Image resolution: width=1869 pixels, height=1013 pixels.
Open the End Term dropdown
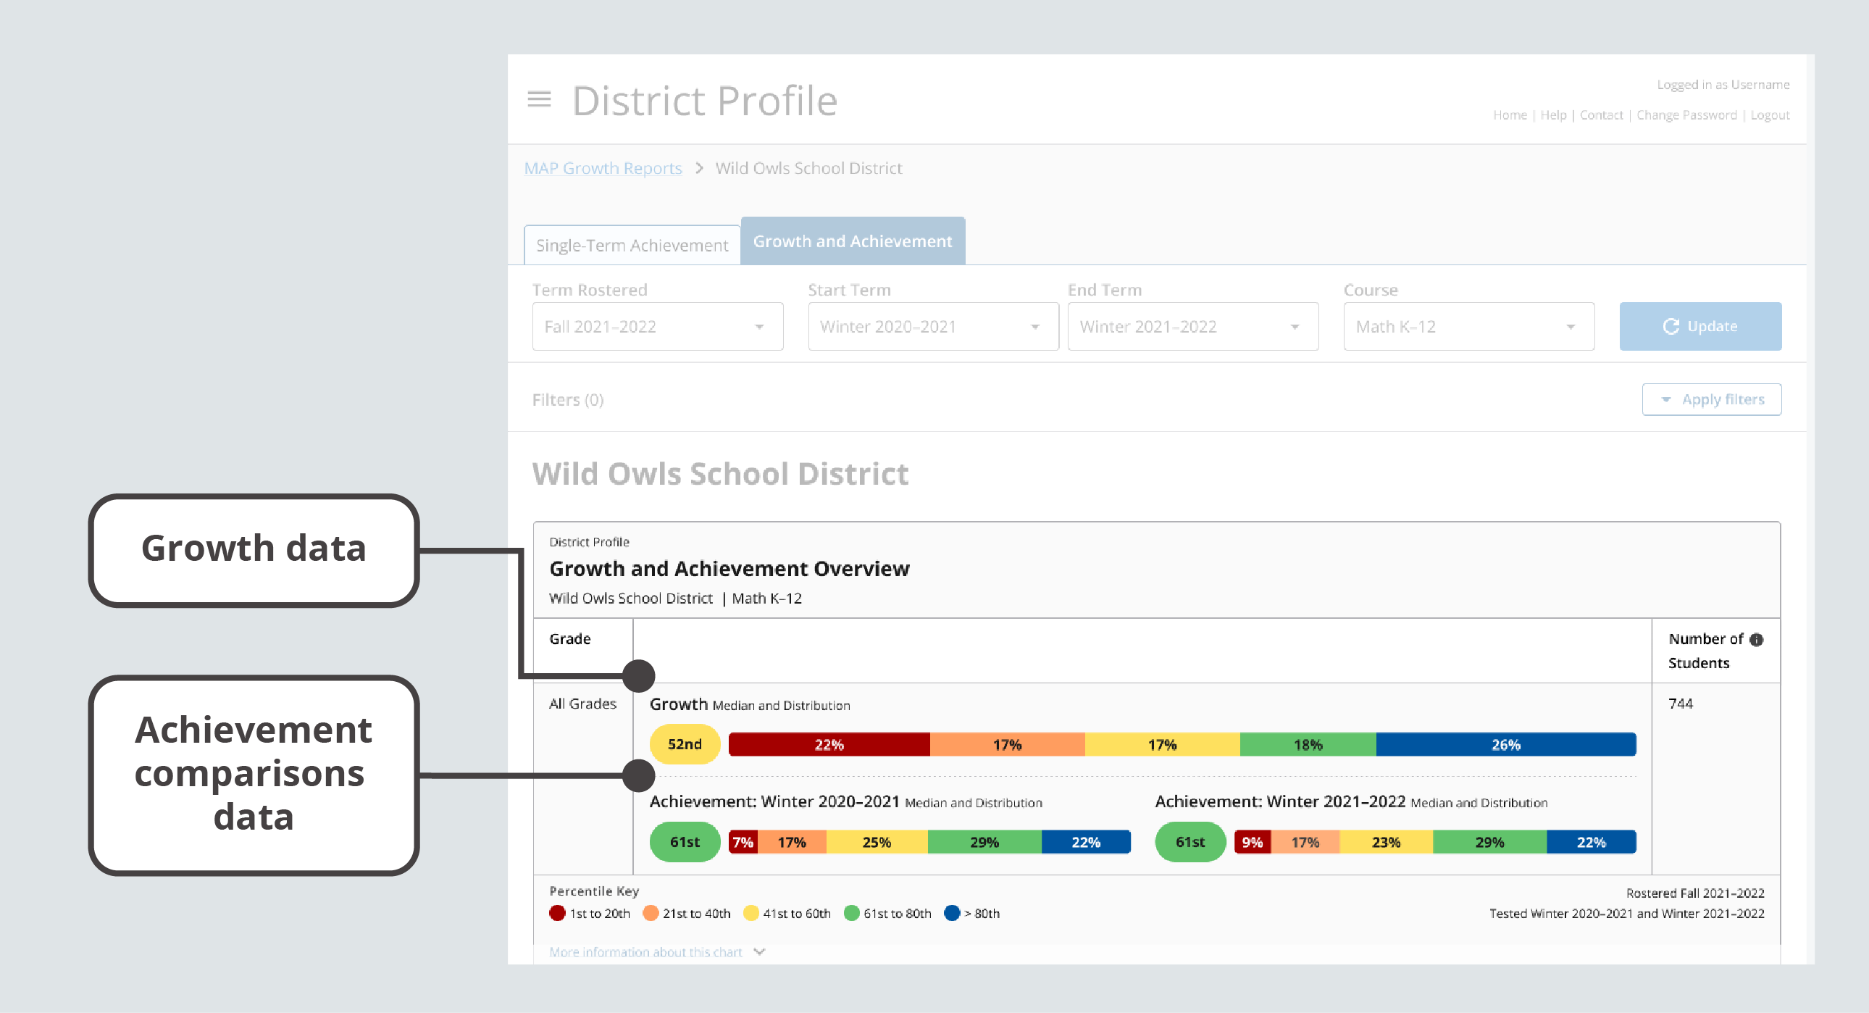1192,327
